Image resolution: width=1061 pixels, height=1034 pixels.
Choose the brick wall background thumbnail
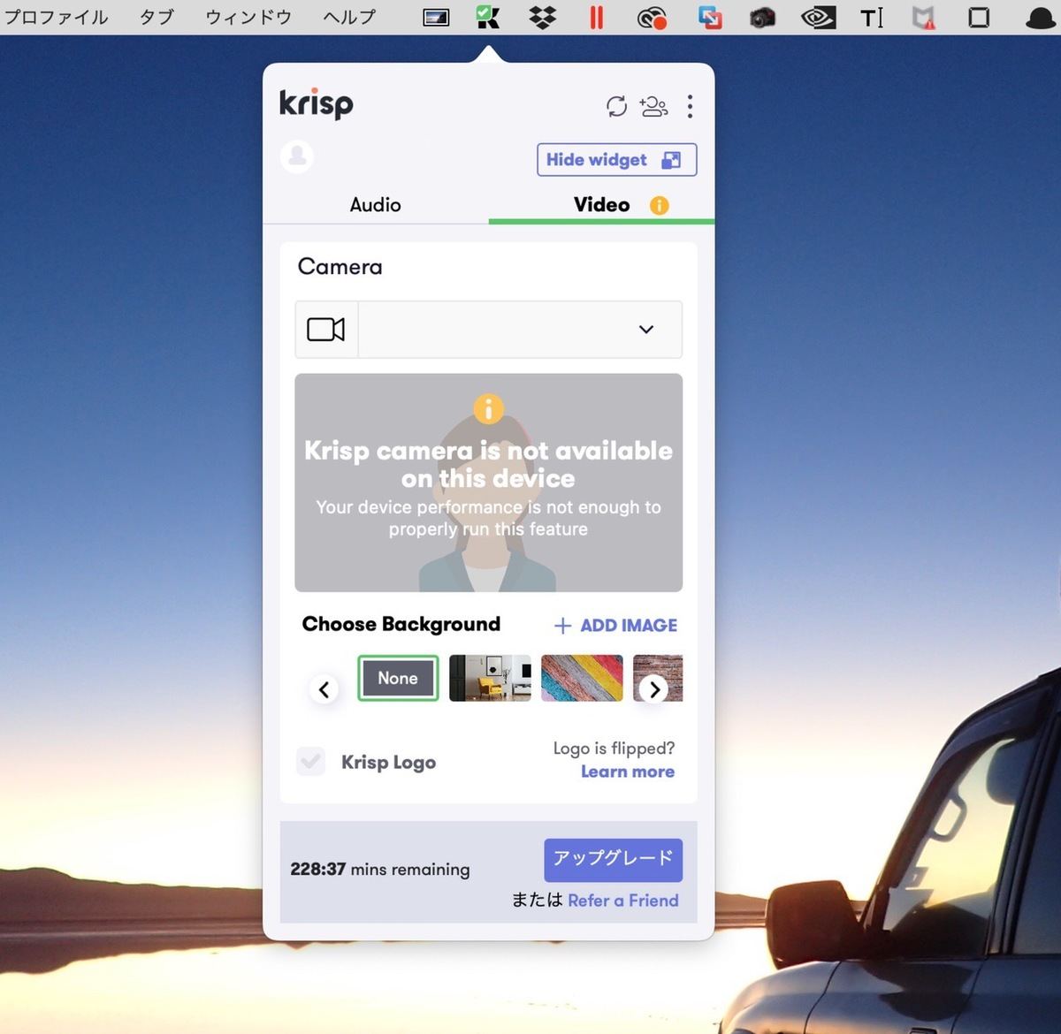pos(658,678)
